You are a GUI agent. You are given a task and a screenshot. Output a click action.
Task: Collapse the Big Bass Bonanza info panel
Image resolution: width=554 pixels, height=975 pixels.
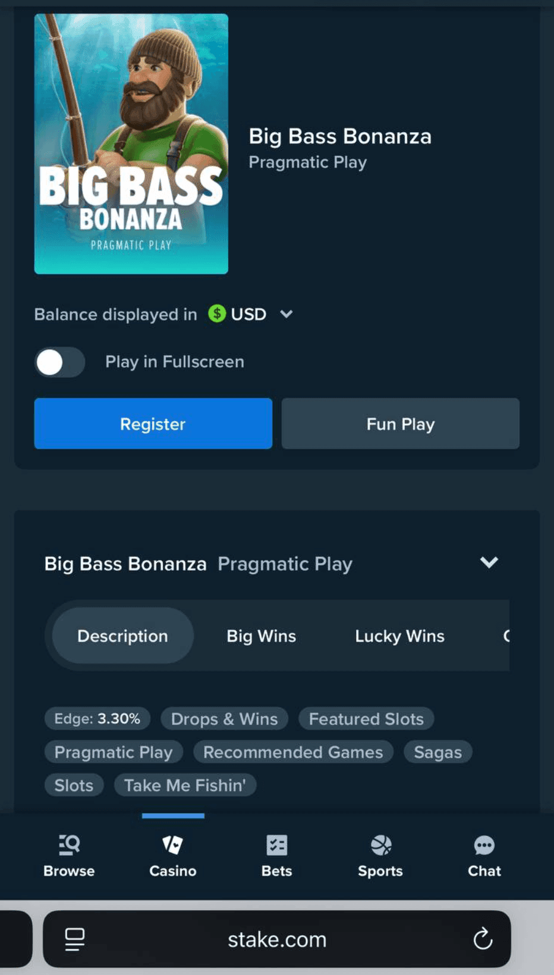click(x=489, y=562)
